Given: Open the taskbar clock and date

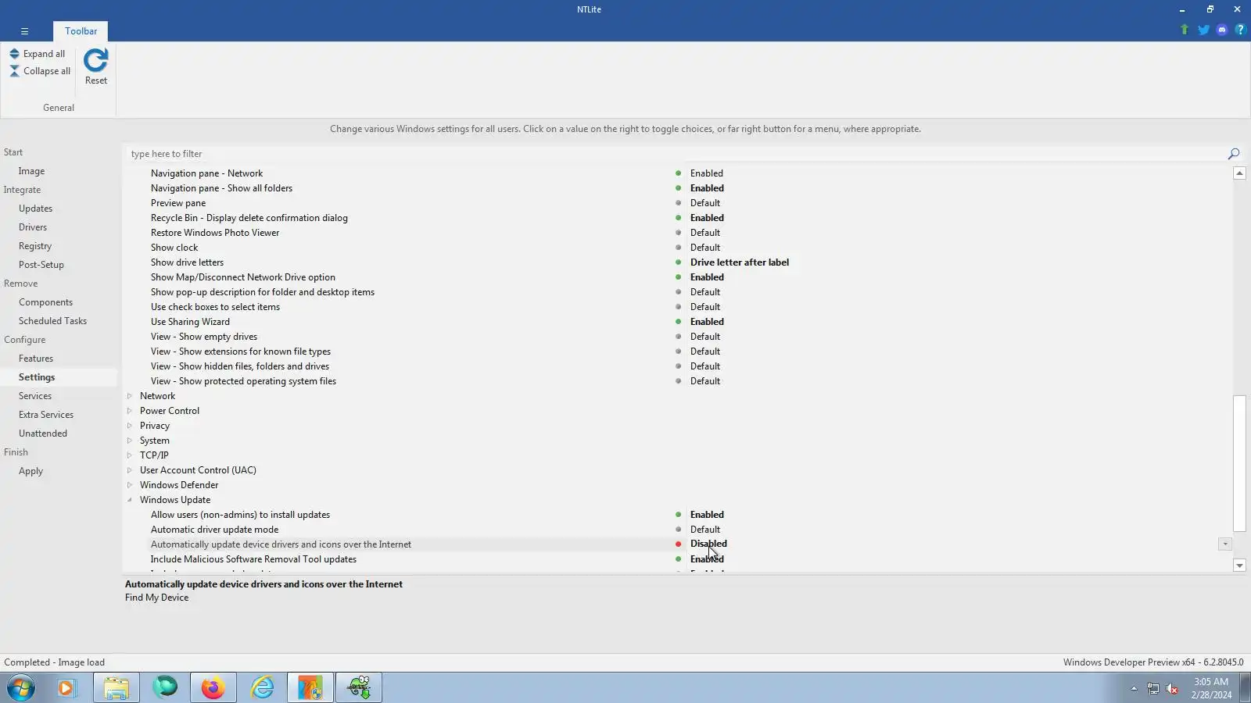Looking at the screenshot, I should pyautogui.click(x=1211, y=688).
